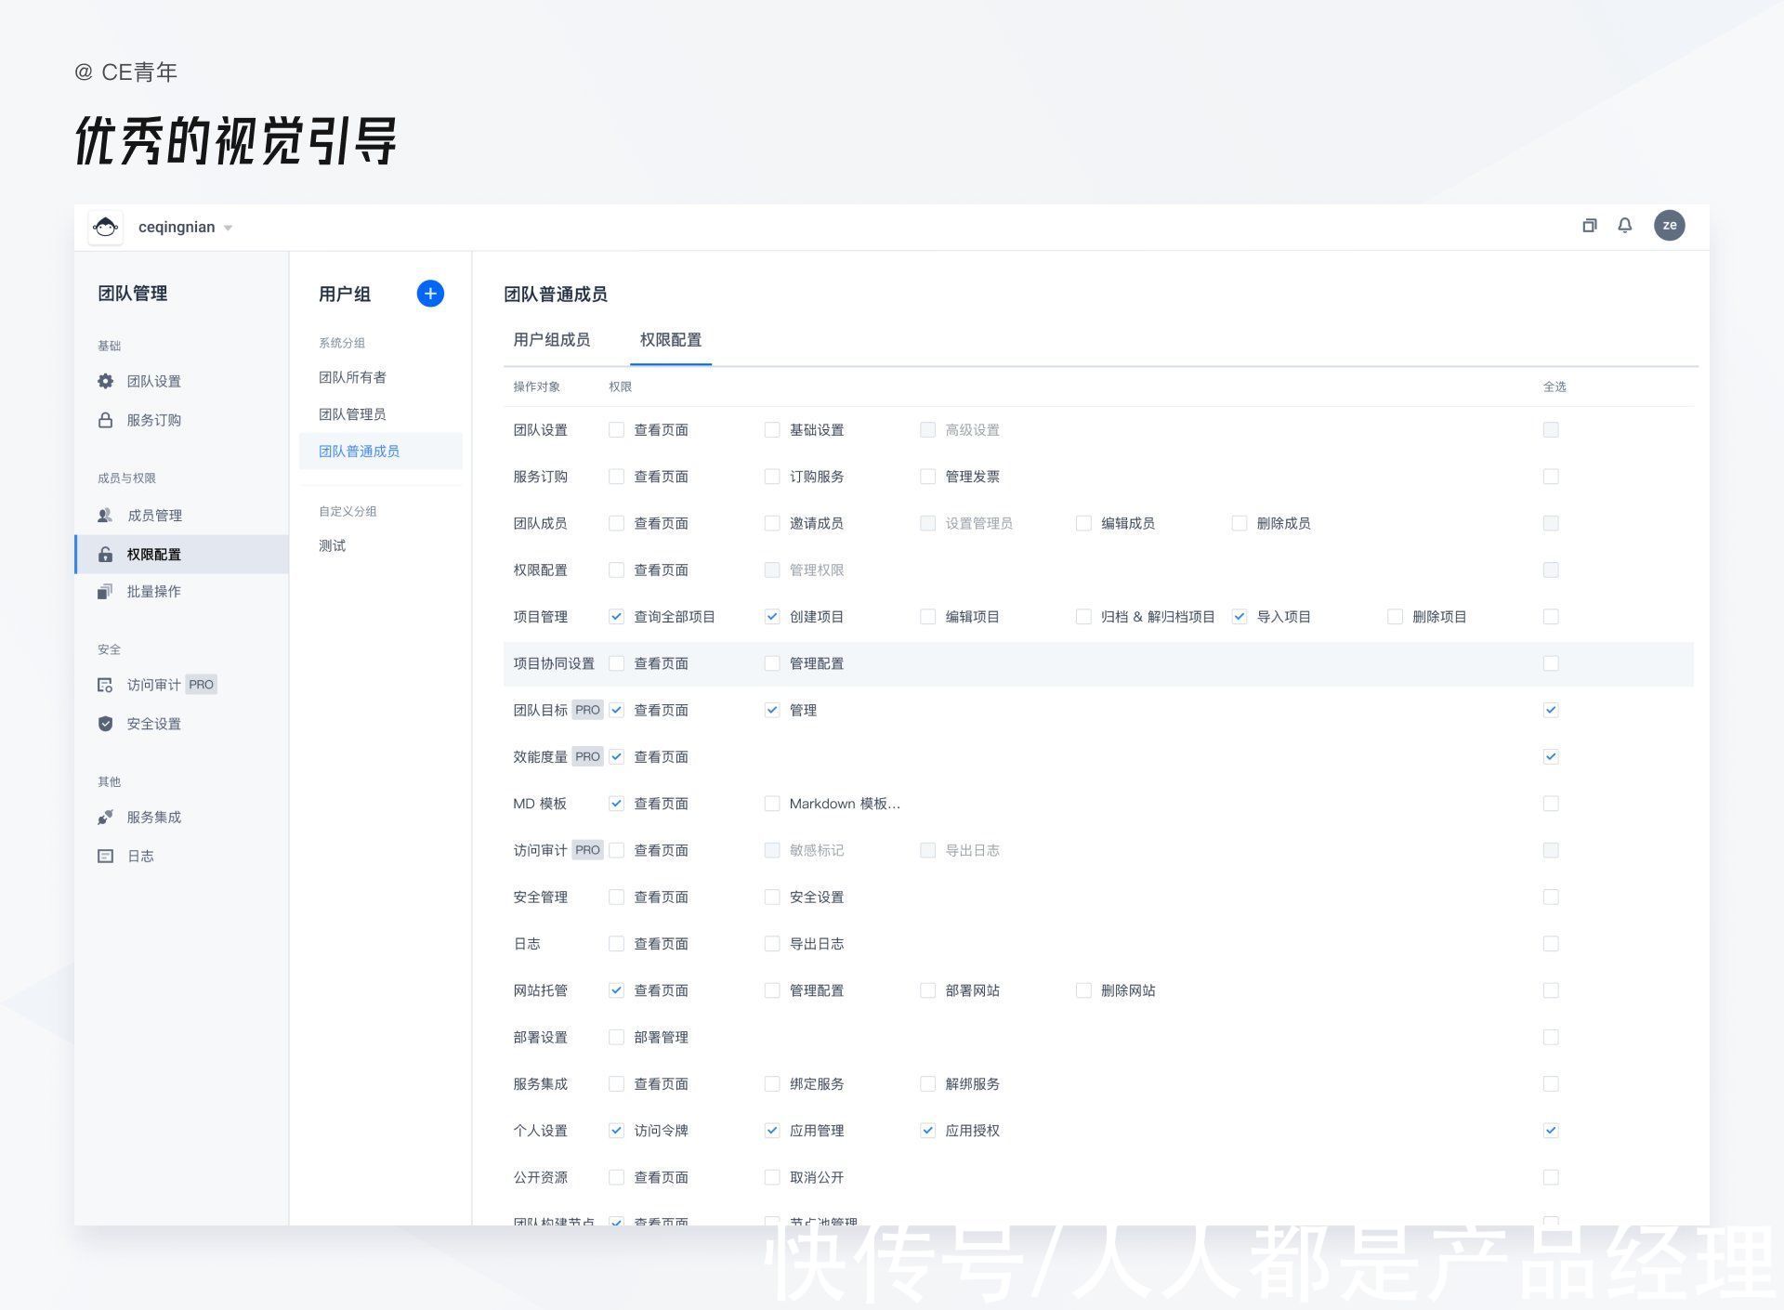Check 邀请成员 permission
This screenshot has height=1310, width=1784.
(772, 523)
